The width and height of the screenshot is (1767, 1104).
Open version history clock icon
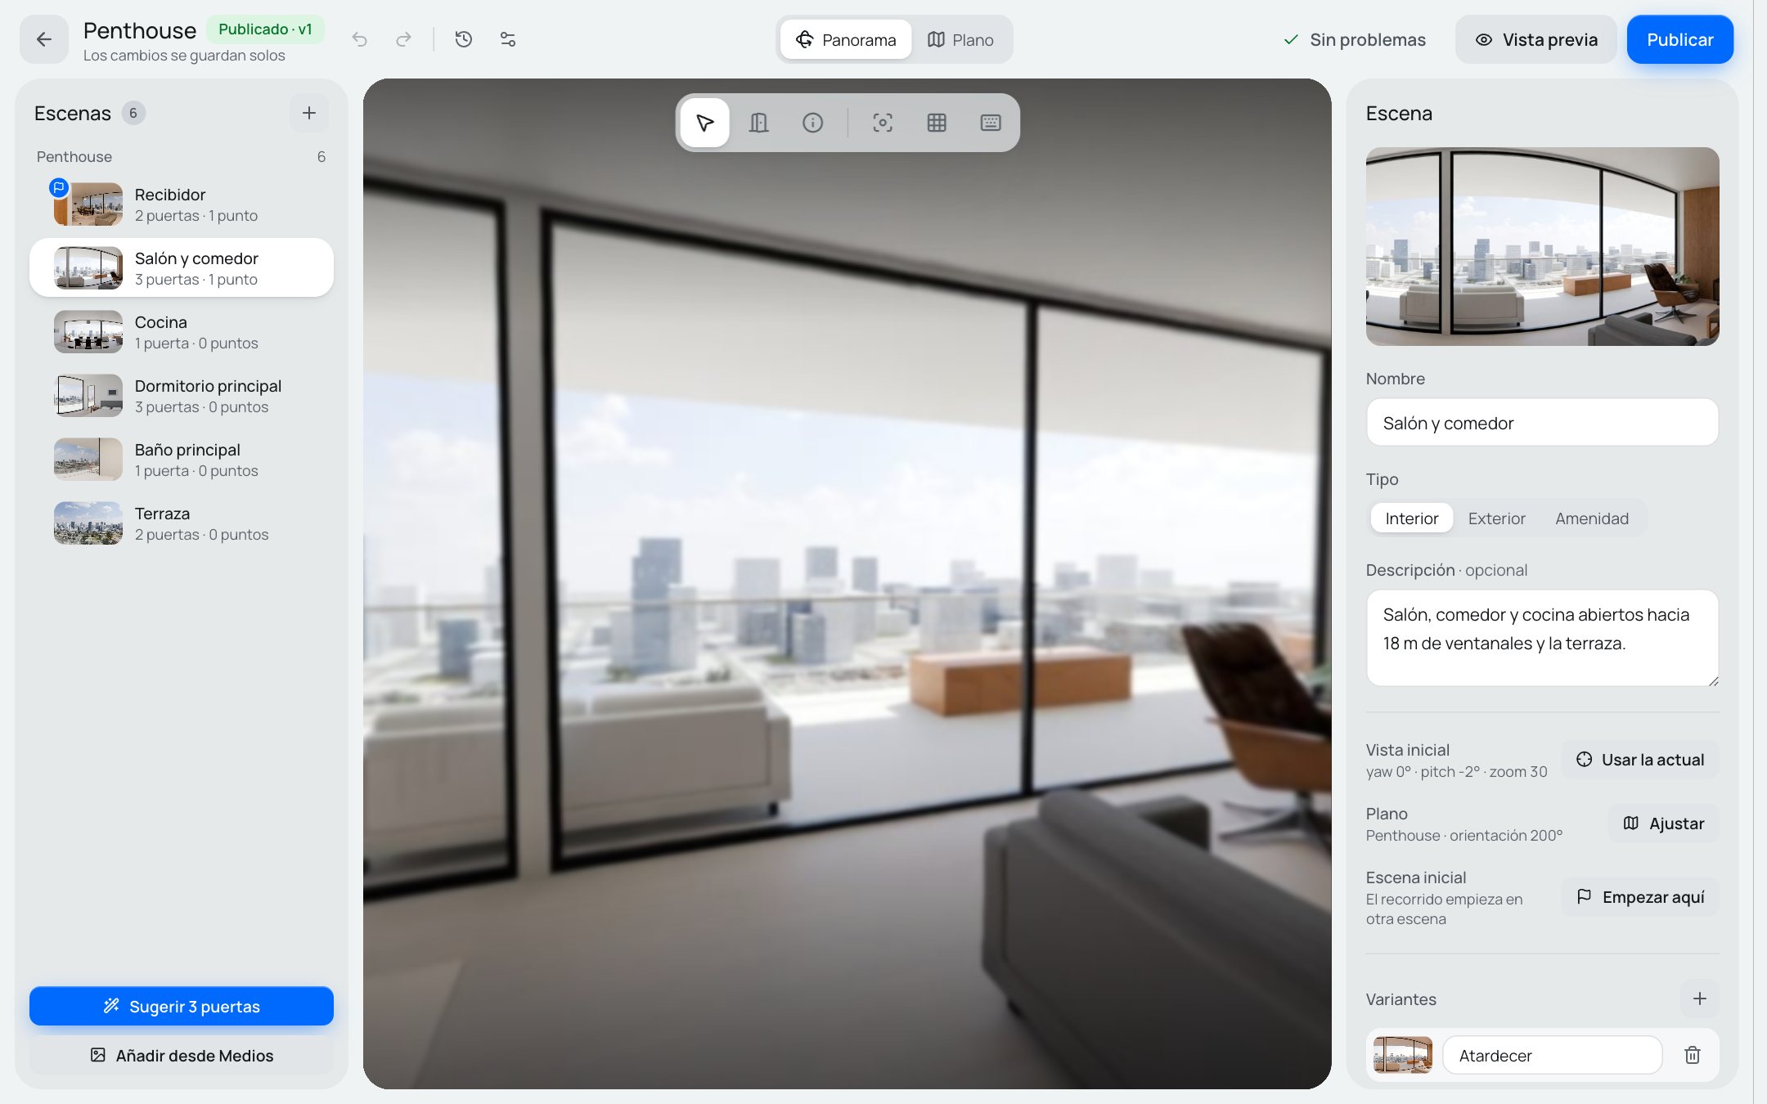coord(464,39)
